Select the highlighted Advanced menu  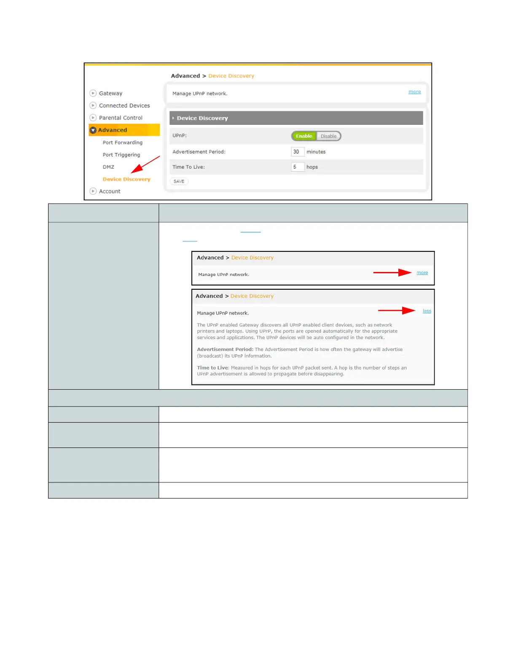(x=124, y=130)
